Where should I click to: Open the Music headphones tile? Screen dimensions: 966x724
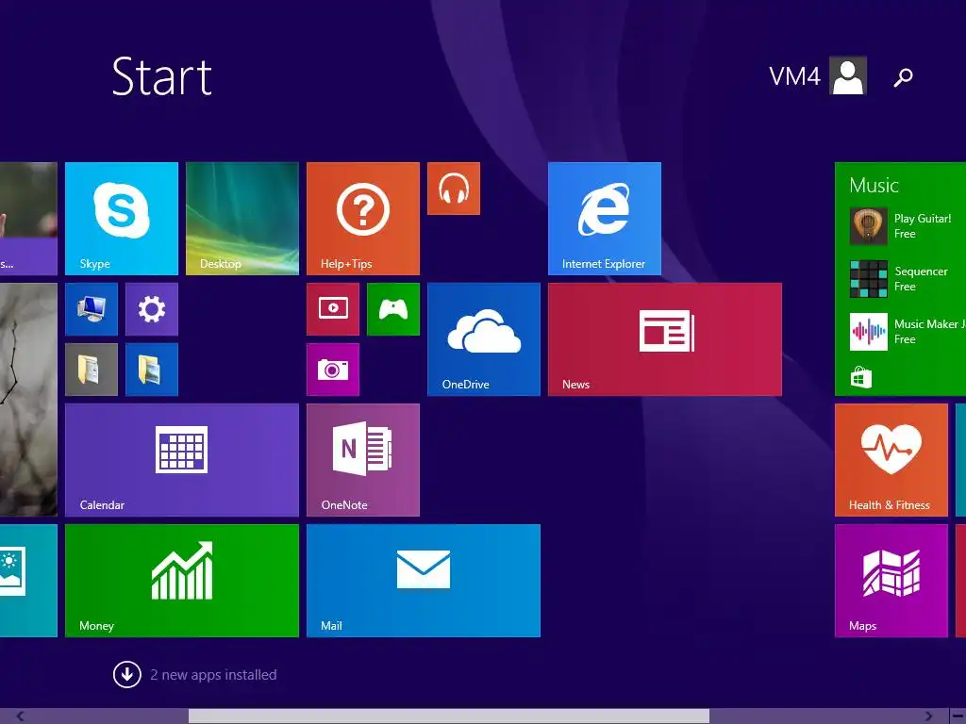click(454, 189)
